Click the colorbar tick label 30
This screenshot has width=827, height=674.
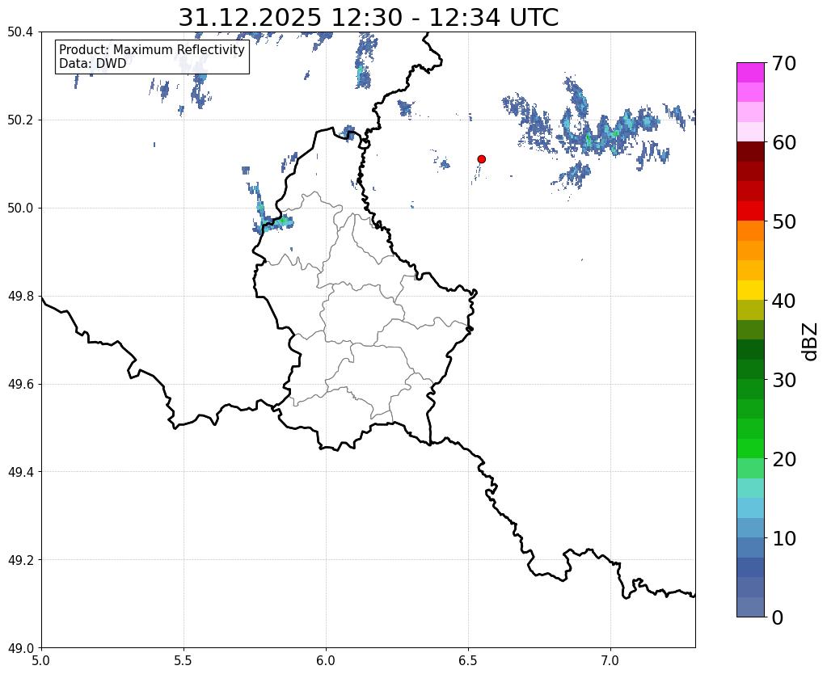tap(784, 380)
